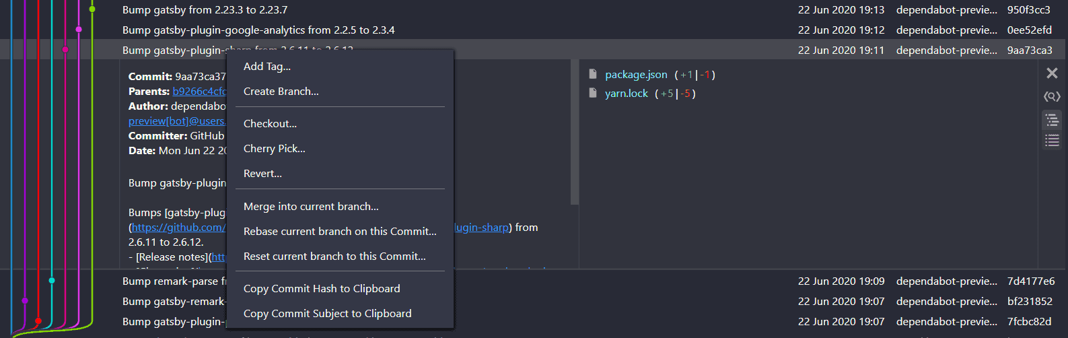This screenshot has width=1068, height=338.
Task: Copy Commit Hash to Clipboard
Action: (x=322, y=289)
